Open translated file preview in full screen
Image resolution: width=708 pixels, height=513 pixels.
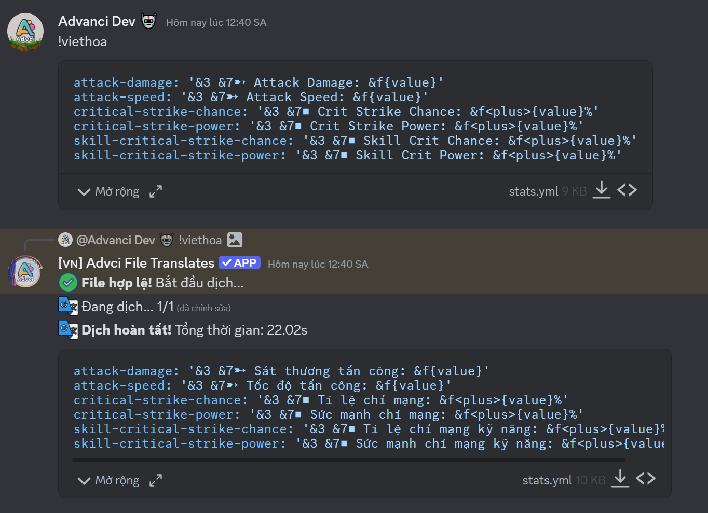(156, 480)
